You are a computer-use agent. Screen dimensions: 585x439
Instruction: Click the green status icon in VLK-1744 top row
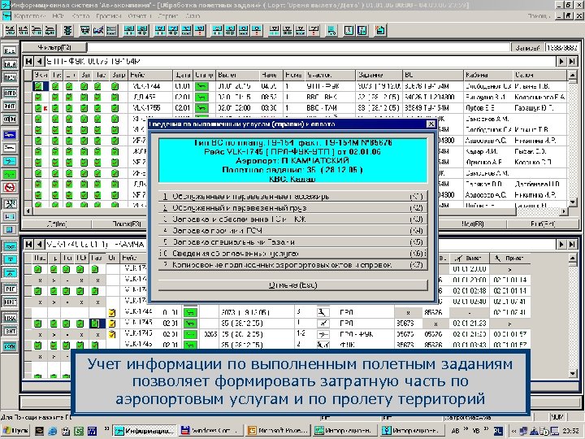click(201, 86)
